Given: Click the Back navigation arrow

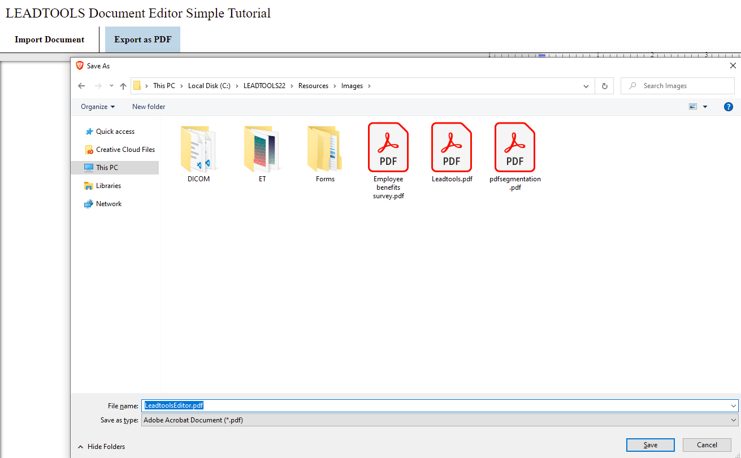Looking at the screenshot, I should [x=81, y=86].
